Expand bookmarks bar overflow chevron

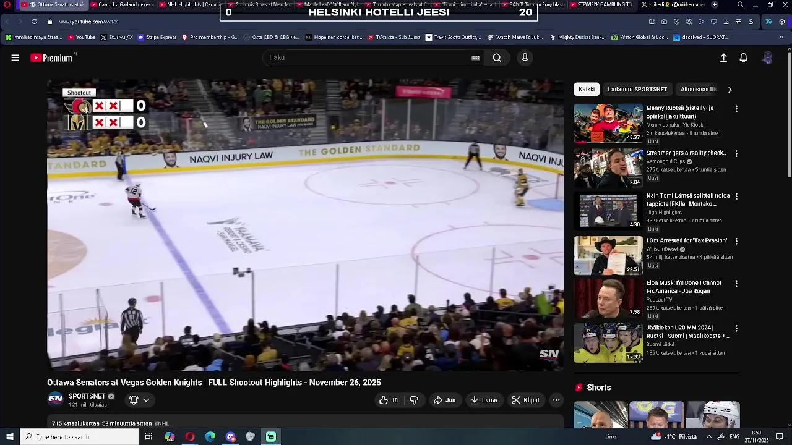click(x=781, y=37)
